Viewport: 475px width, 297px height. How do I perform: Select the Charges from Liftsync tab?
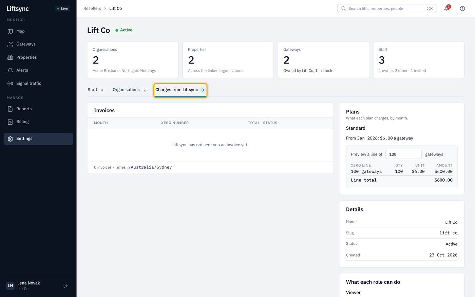(x=180, y=90)
